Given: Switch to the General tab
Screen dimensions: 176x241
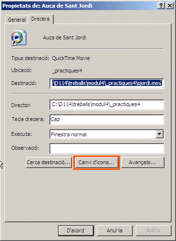Looking at the screenshot, I should click(17, 20).
